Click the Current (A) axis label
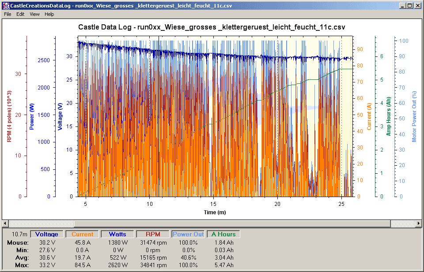Viewport: 424px width, 272px height. (x=369, y=116)
